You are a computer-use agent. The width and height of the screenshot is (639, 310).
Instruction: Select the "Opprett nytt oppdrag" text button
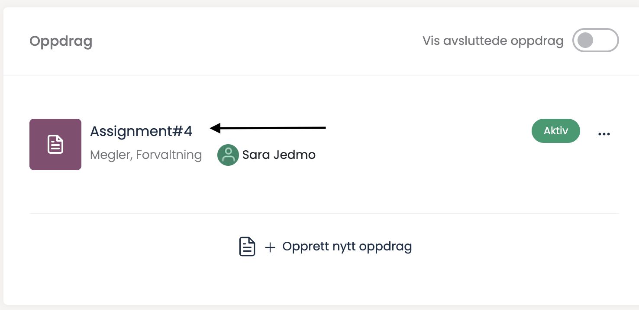[347, 247]
